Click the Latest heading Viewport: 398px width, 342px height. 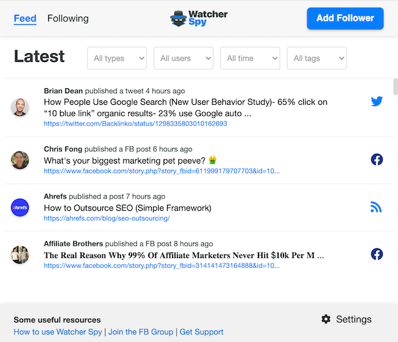pyautogui.click(x=39, y=56)
